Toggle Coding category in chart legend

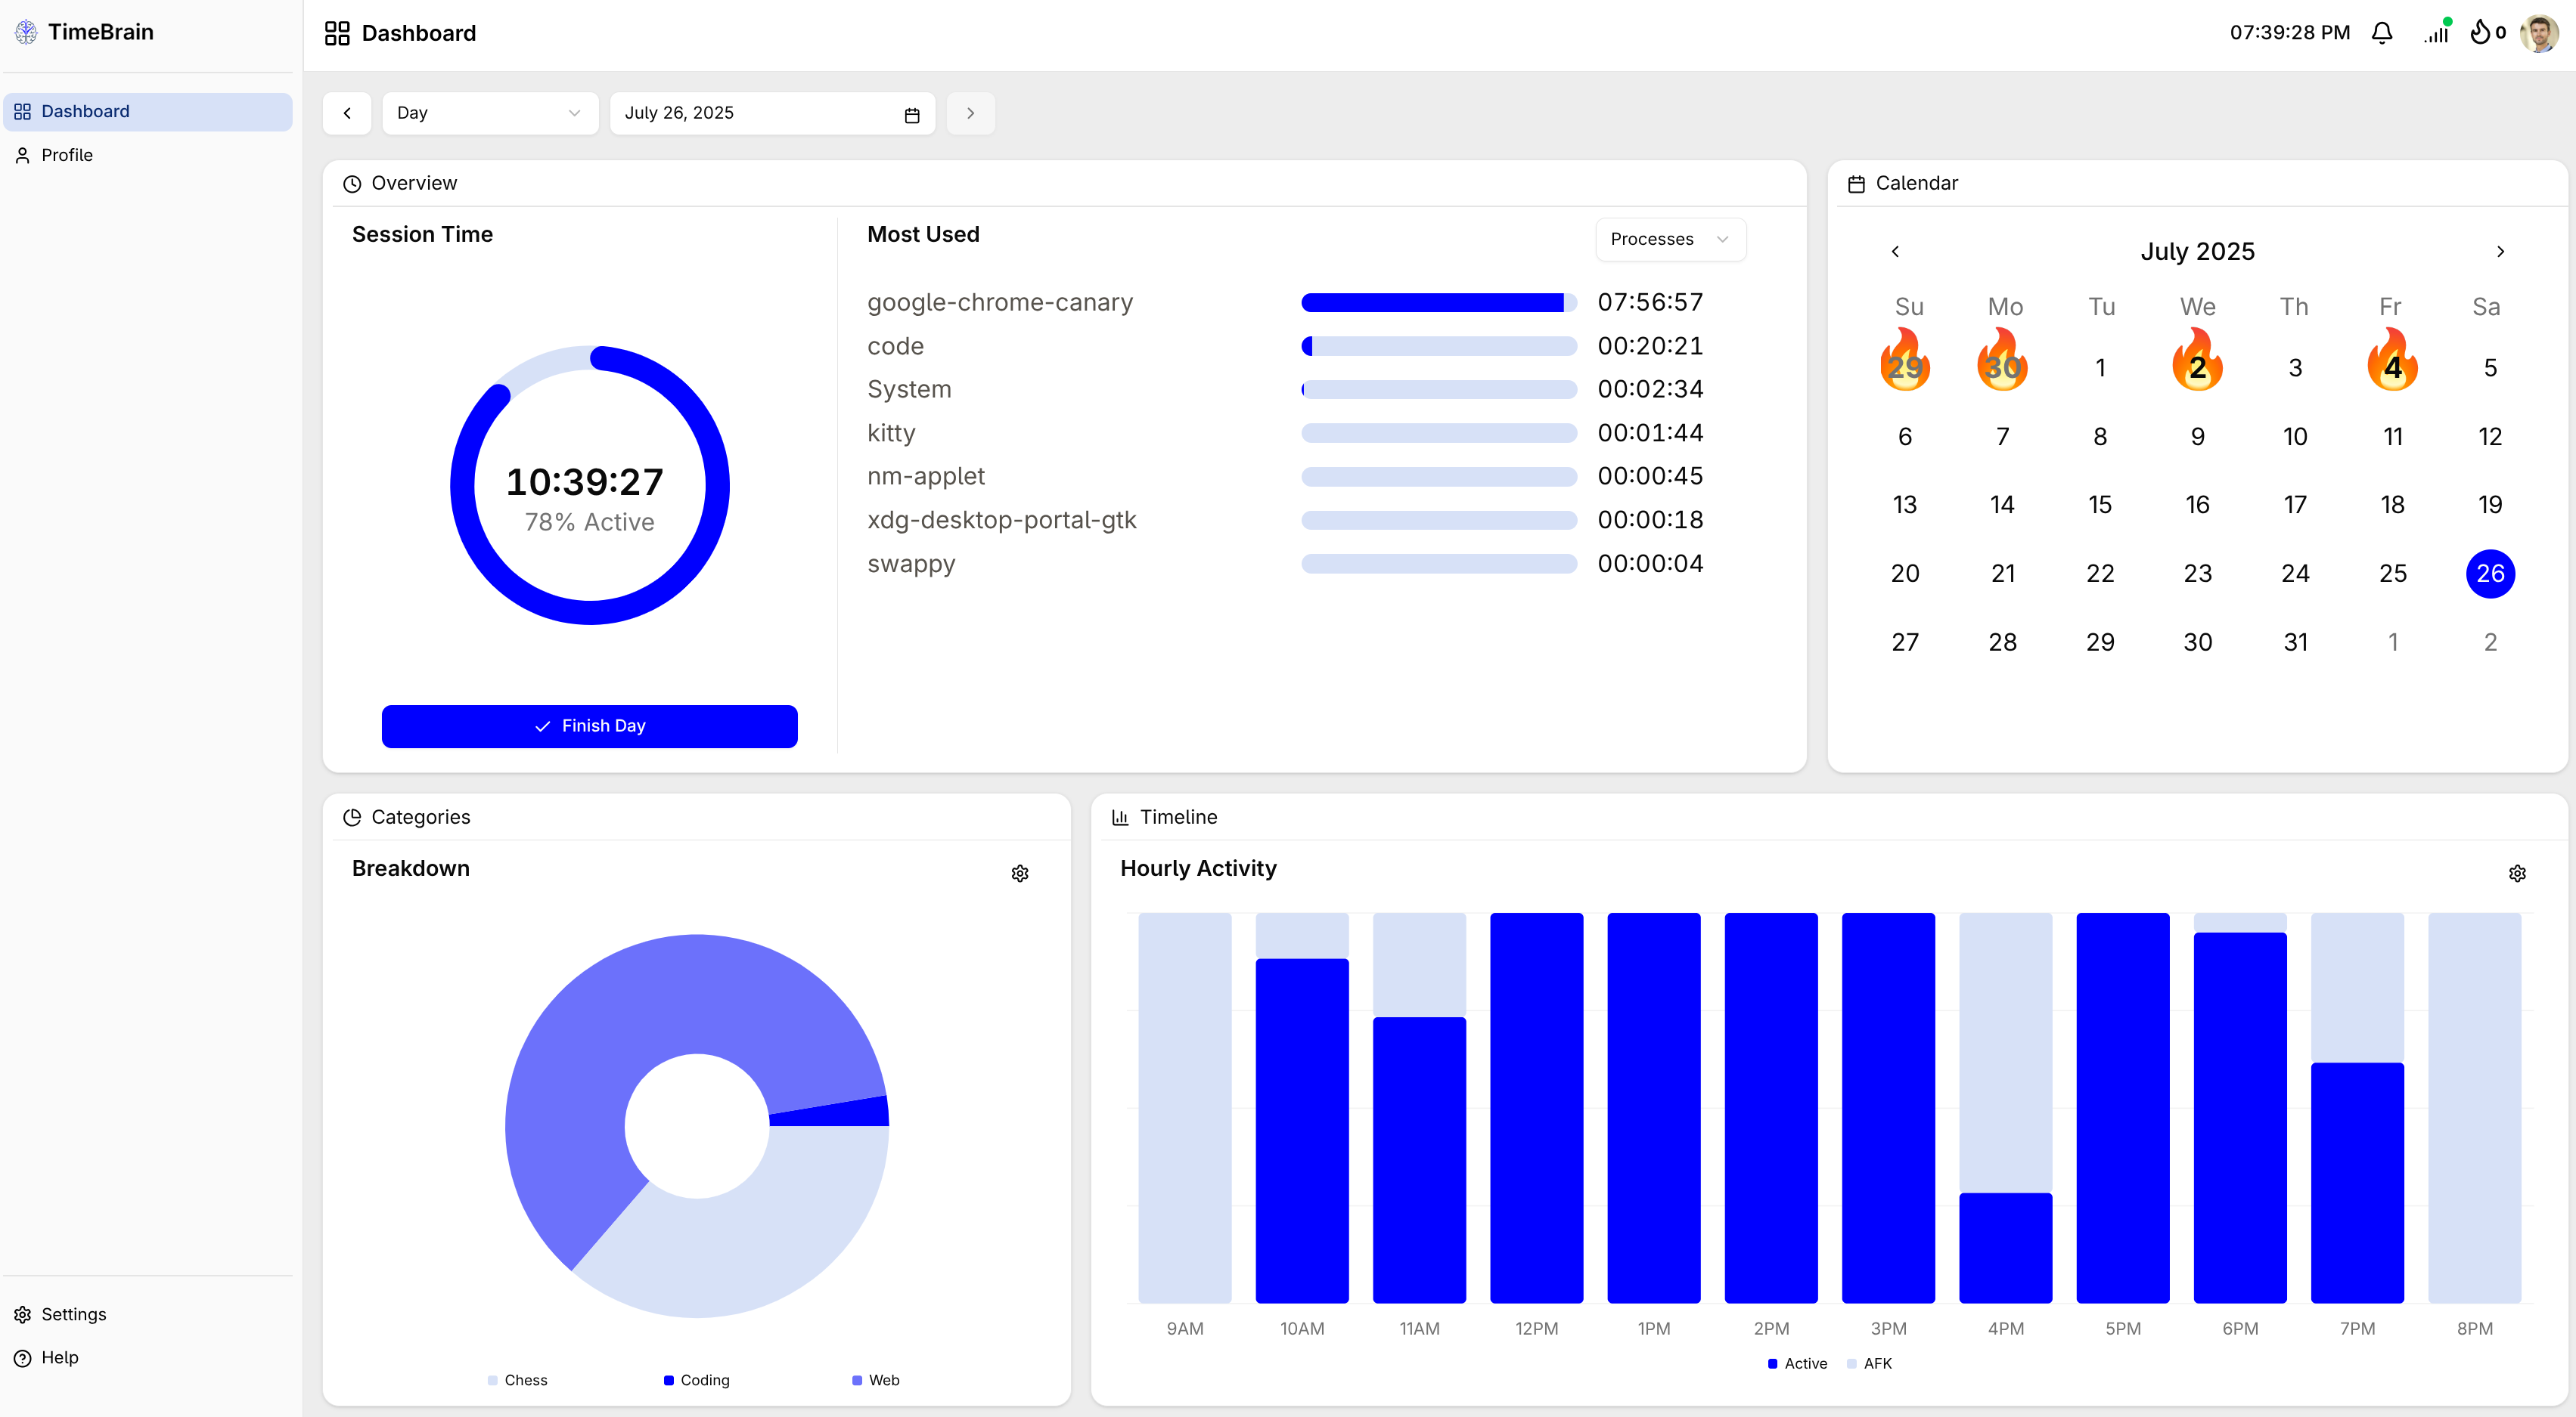point(697,1380)
